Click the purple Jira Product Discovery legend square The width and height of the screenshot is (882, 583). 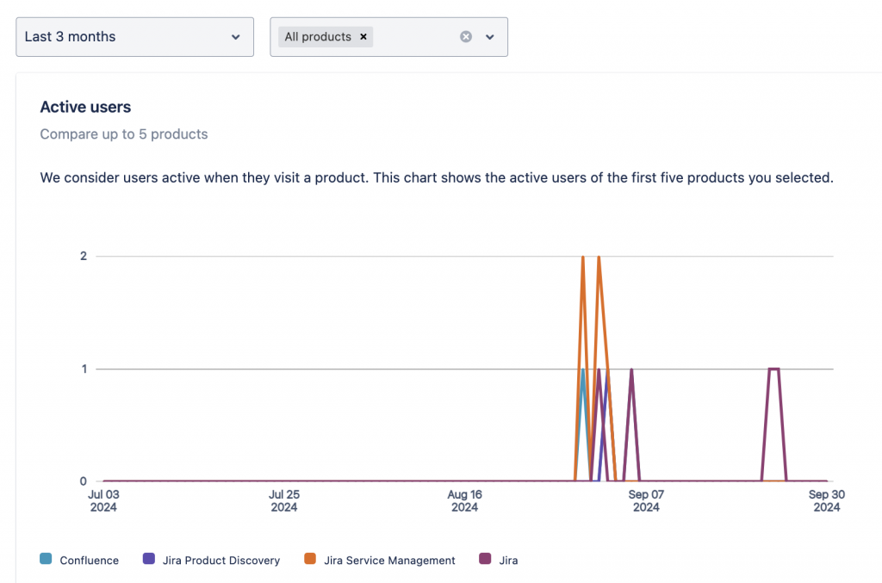coord(149,559)
